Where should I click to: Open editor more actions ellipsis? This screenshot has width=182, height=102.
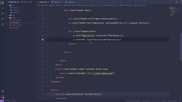click(179, 2)
